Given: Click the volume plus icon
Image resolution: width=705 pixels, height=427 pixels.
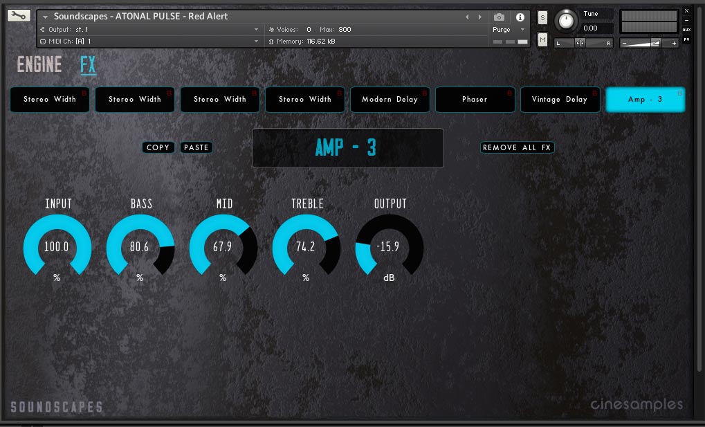Looking at the screenshot, I should (675, 43).
